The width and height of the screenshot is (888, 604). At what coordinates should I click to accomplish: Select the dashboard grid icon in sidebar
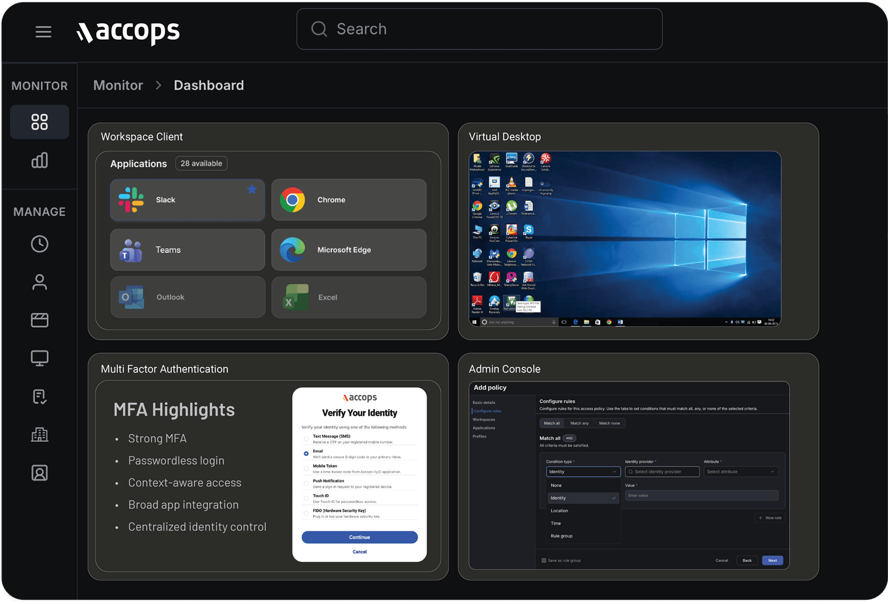tap(39, 122)
